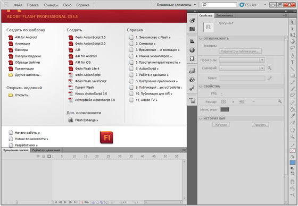Open the Info panel icon
The image size is (298, 206).
click(x=192, y=50)
